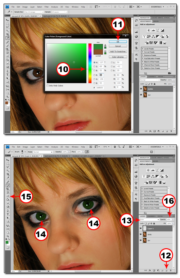
Task: Click OK in the Color Picker dialog
Action: [118, 42]
